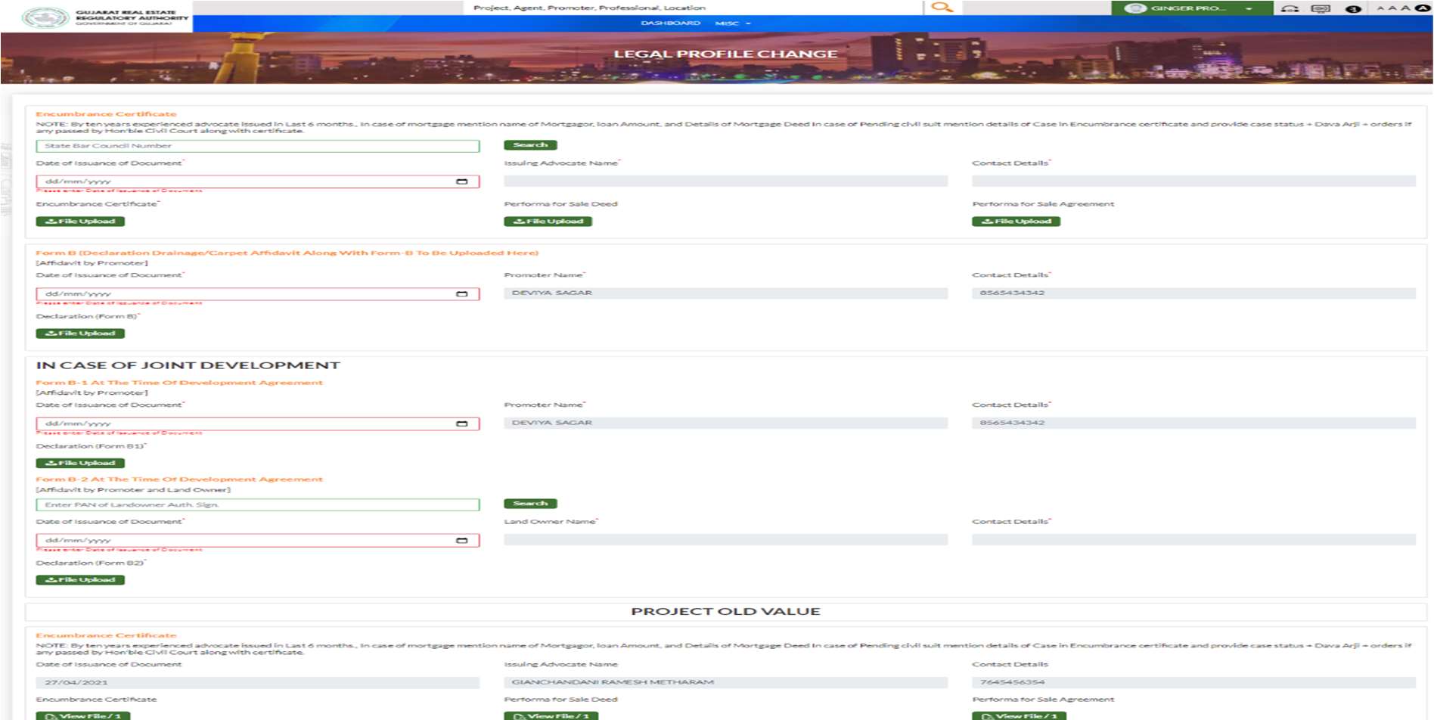Open calendar picker for Encumbrance Certificate date
The image size is (1434, 720).
pyautogui.click(x=462, y=182)
